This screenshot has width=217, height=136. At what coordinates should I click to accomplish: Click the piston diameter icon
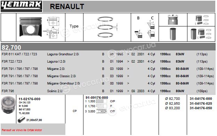(x=173, y=19)
